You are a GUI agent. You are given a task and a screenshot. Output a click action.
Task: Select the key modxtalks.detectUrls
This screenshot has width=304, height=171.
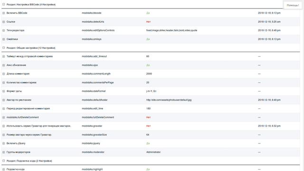93,22
